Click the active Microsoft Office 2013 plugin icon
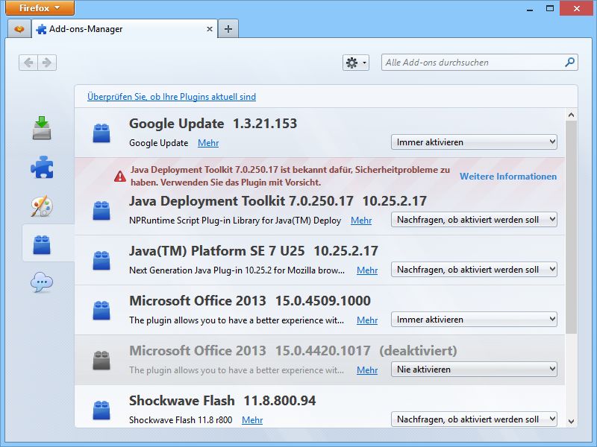This screenshot has height=447, width=597. click(101, 310)
